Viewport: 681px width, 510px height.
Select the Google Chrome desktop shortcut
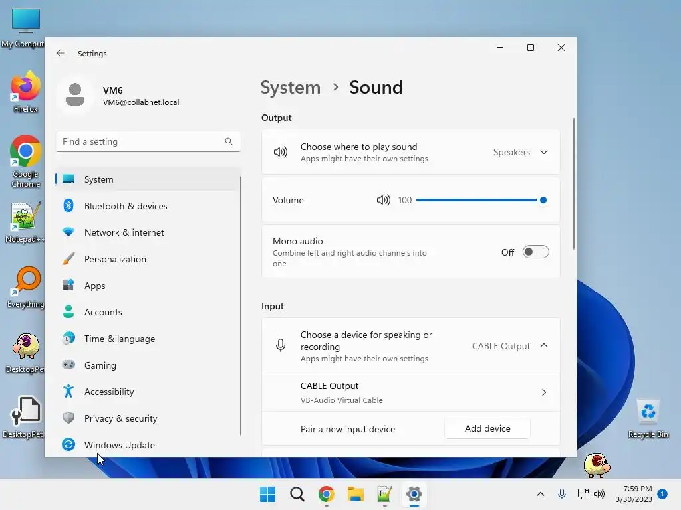[x=25, y=162]
